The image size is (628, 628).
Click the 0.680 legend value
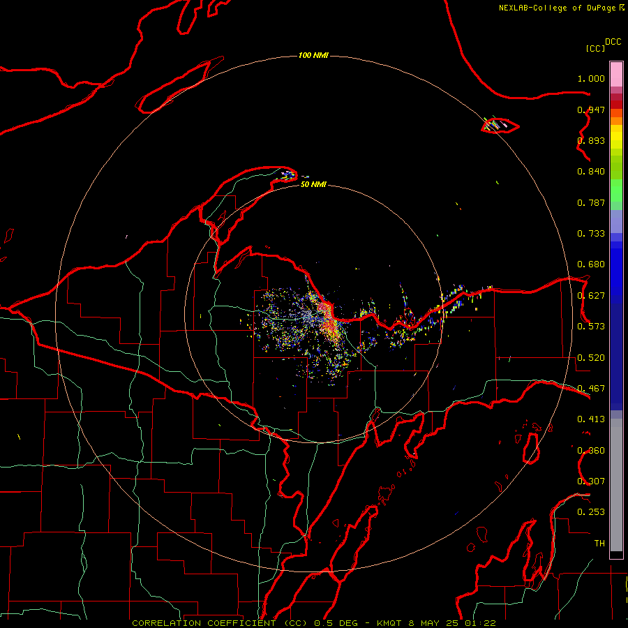click(591, 264)
